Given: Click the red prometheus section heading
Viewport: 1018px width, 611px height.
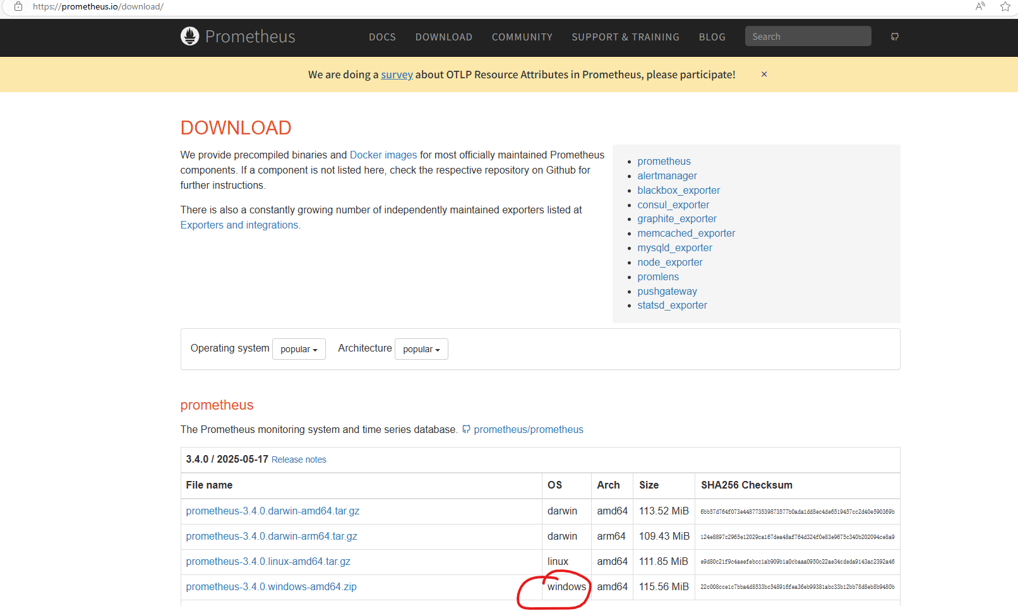Looking at the screenshot, I should coord(217,405).
